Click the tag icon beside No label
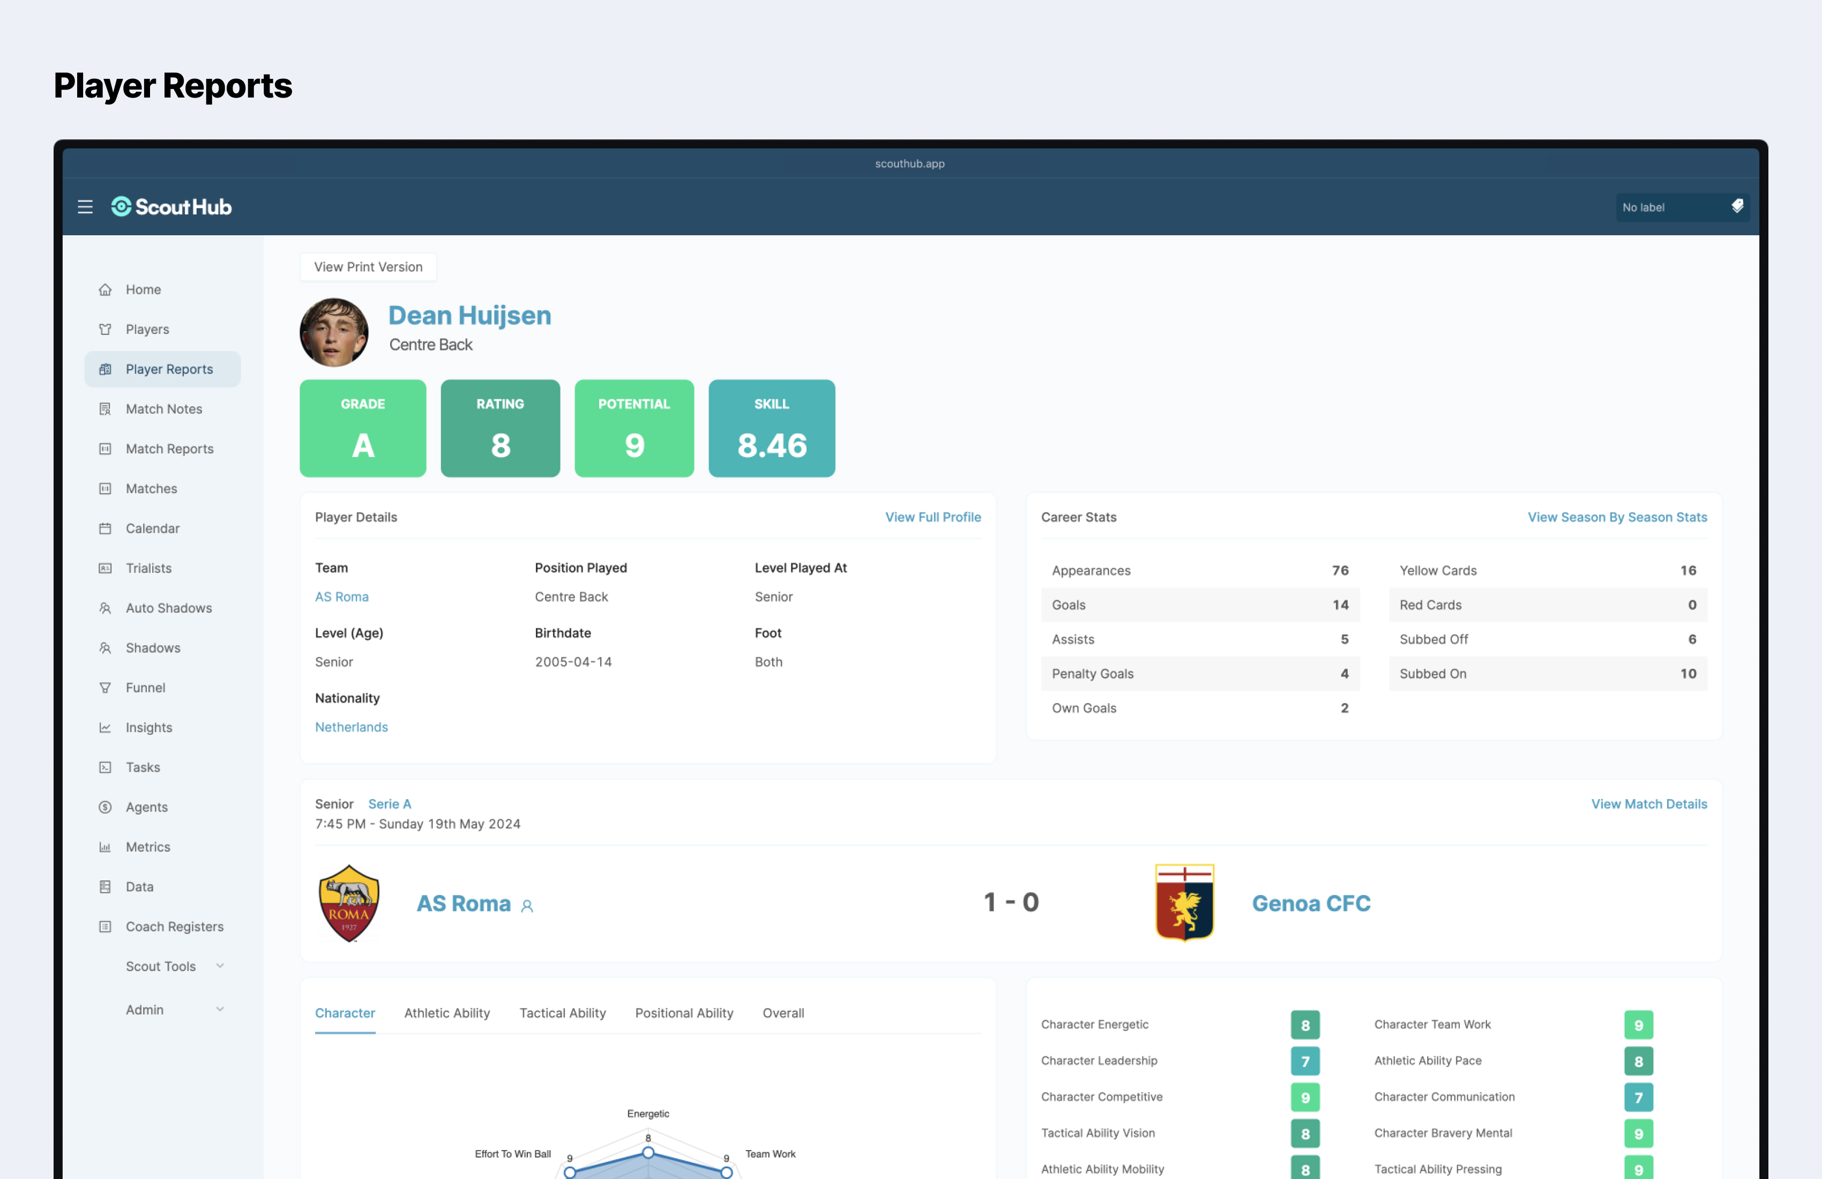This screenshot has width=1822, height=1179. tap(1737, 207)
